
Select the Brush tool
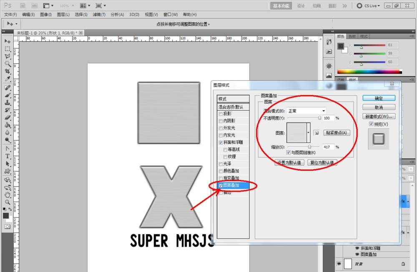[x=8, y=95]
